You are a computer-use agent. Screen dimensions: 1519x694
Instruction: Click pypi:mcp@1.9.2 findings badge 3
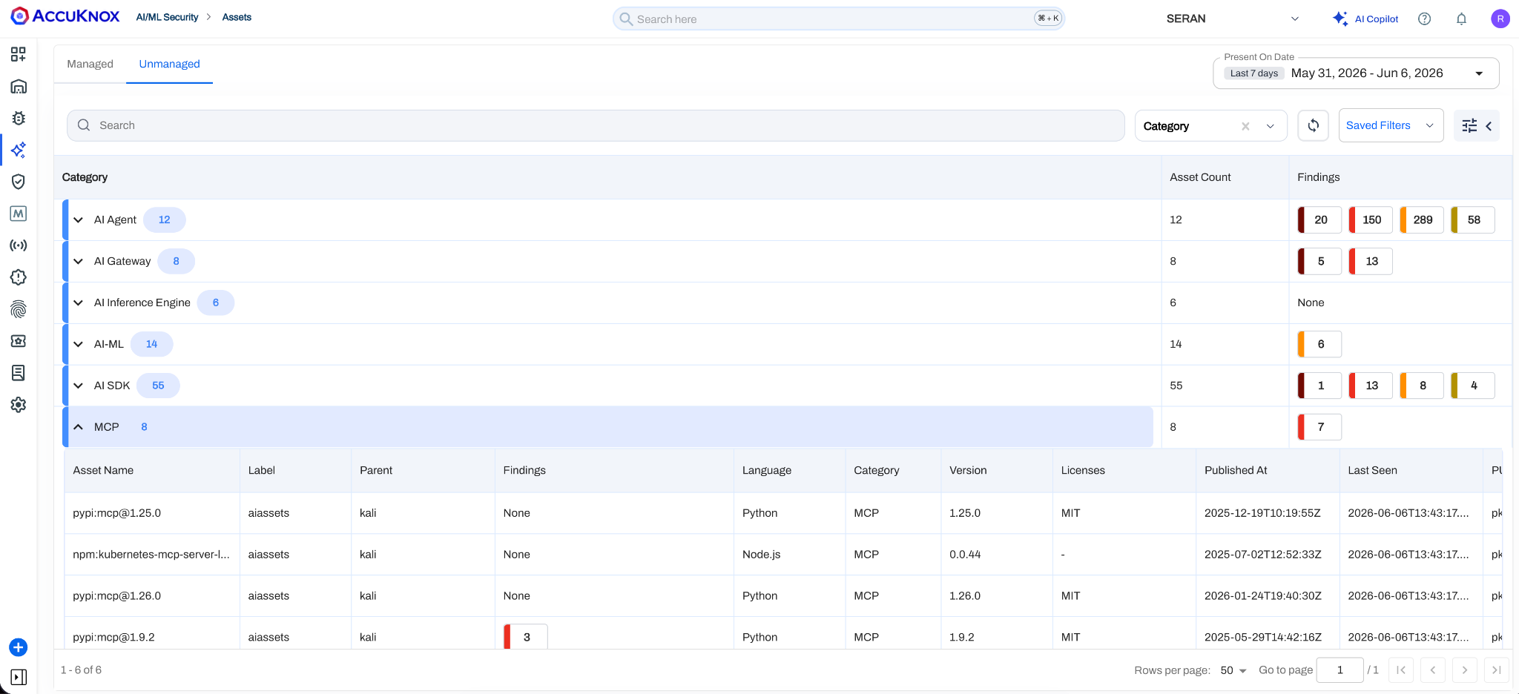tap(526, 637)
